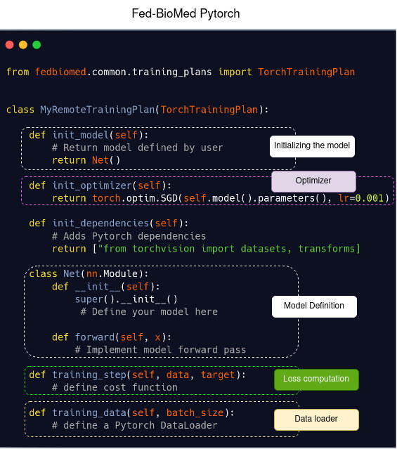Click the Initializing the model label
The image size is (397, 449).
pos(312,146)
